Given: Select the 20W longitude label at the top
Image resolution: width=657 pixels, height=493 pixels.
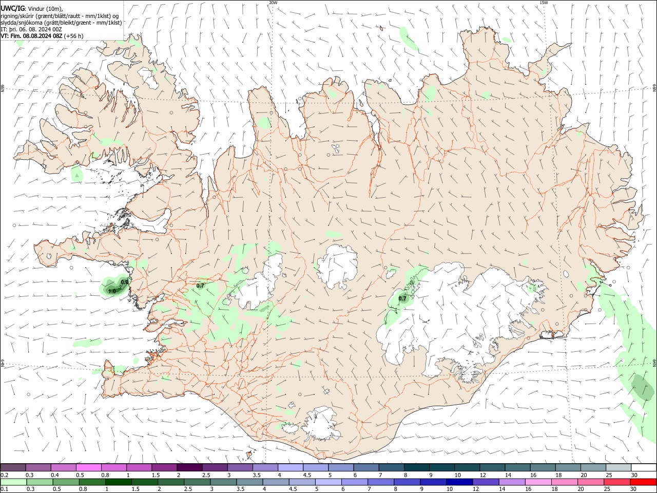Looking at the screenshot, I should point(273,3).
